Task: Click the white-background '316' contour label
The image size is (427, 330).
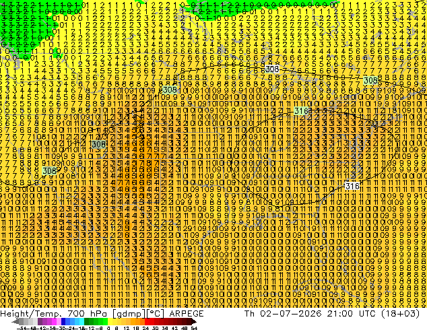Action: point(352,187)
